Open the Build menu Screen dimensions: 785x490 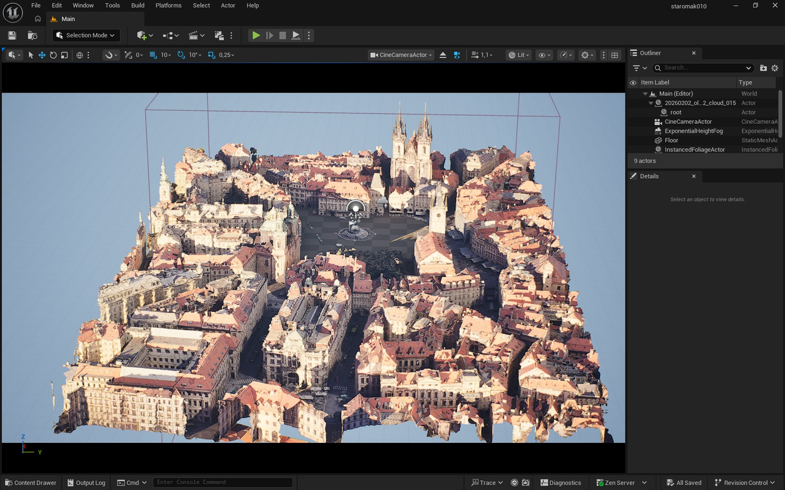[138, 6]
